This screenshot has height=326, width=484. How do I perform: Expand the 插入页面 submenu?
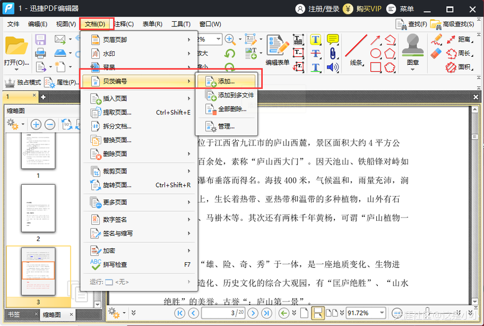click(x=140, y=98)
